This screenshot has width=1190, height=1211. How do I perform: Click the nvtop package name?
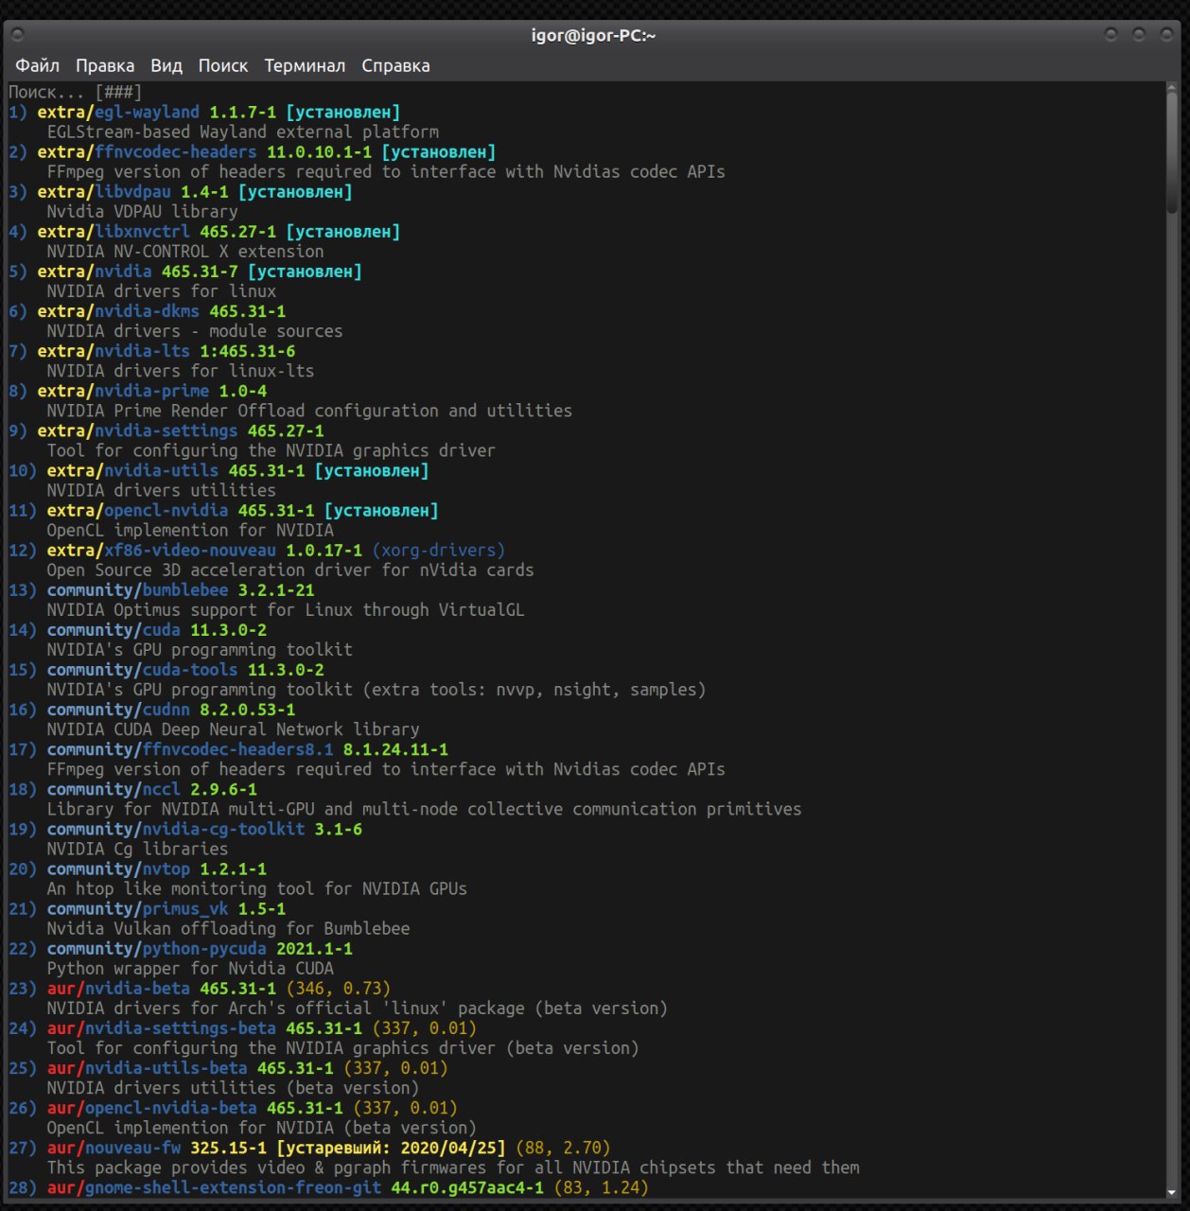pos(166,869)
